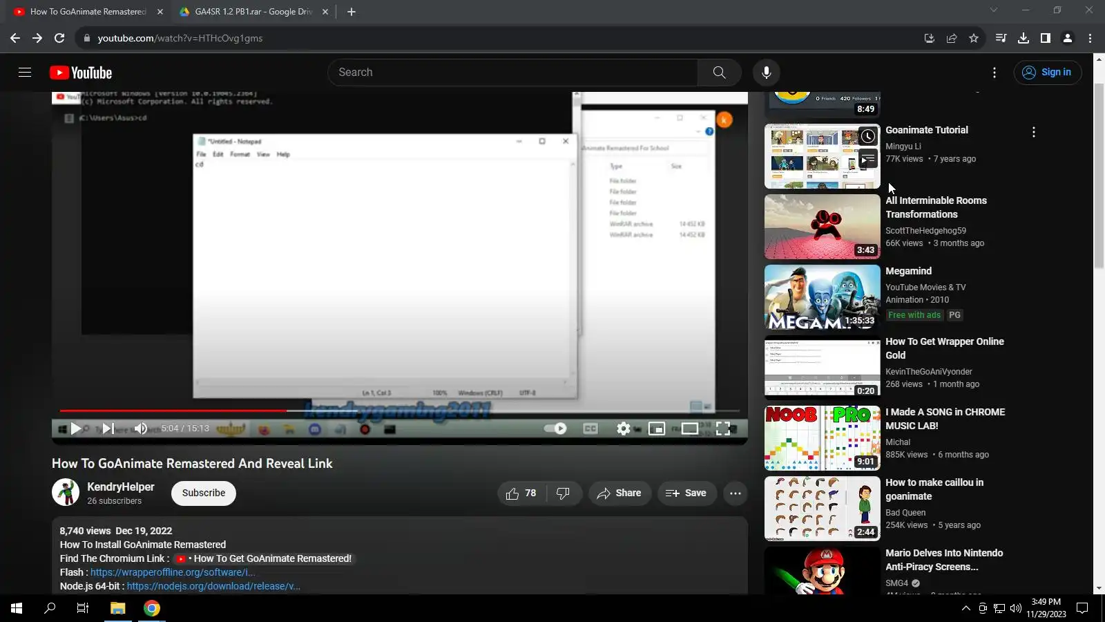The image size is (1105, 622).
Task: Click the Chrome address bar URL
Action: point(180,38)
